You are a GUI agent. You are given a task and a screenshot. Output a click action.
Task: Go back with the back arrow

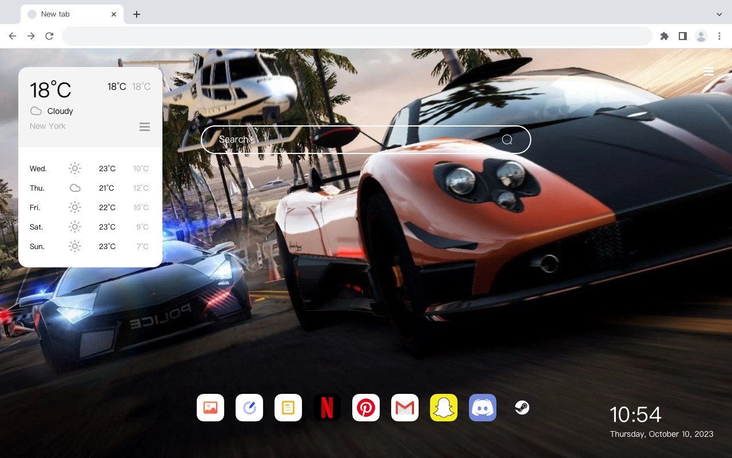(x=13, y=36)
